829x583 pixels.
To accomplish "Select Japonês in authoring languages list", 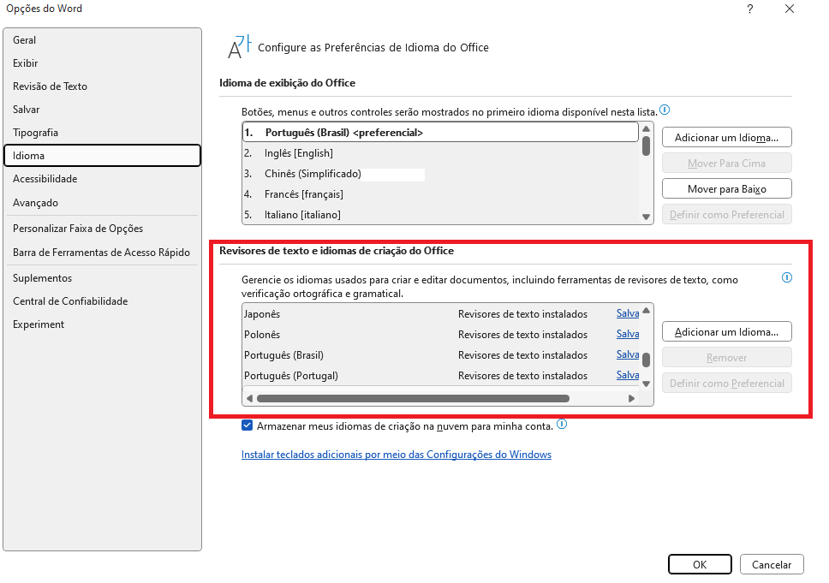I will (440, 314).
